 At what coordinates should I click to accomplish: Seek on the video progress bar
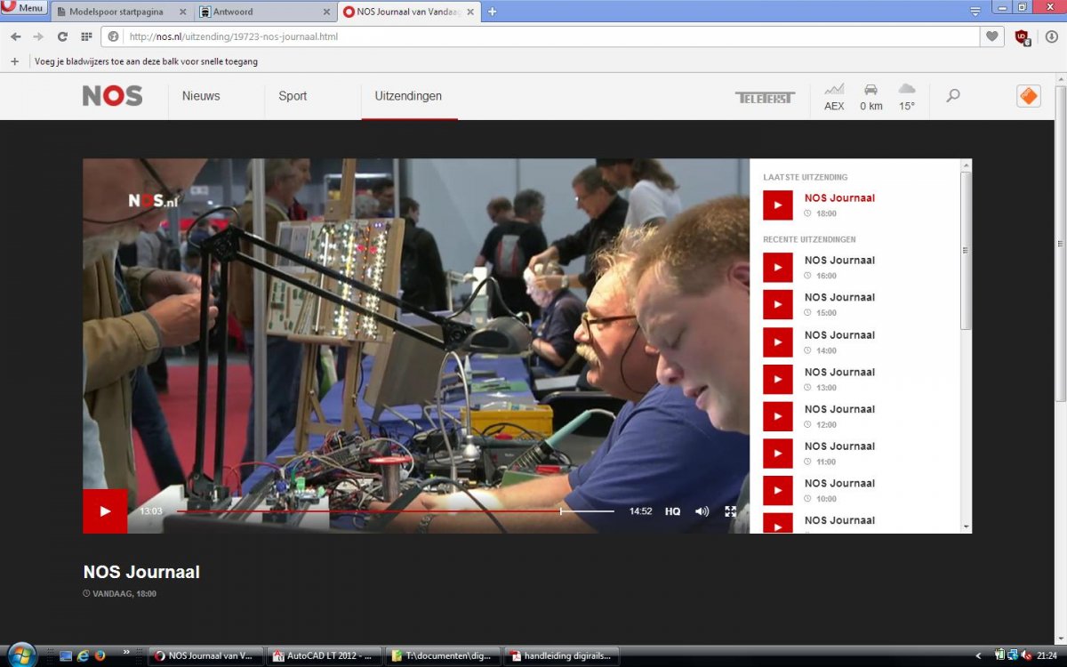(x=395, y=511)
